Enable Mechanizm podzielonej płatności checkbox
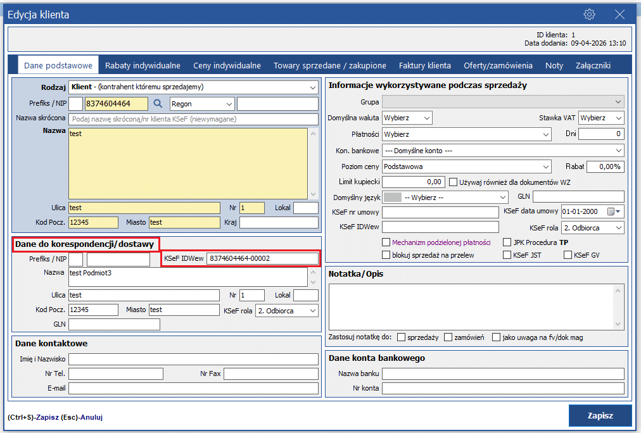This screenshot has width=641, height=433. pos(386,242)
